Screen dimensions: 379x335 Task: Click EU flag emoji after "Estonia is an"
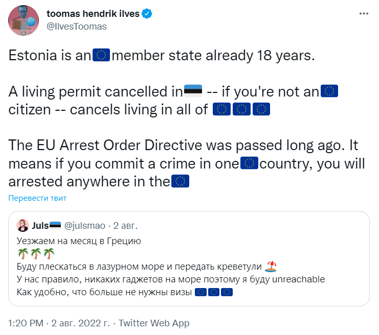101,56
